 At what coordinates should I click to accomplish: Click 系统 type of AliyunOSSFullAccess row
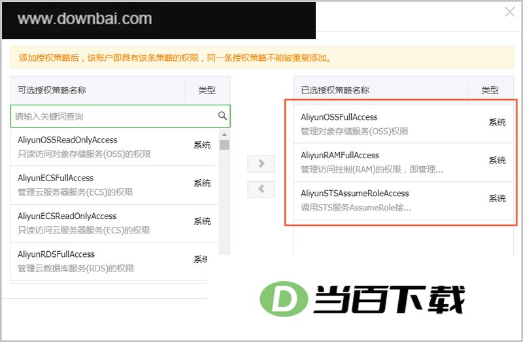[x=498, y=122]
